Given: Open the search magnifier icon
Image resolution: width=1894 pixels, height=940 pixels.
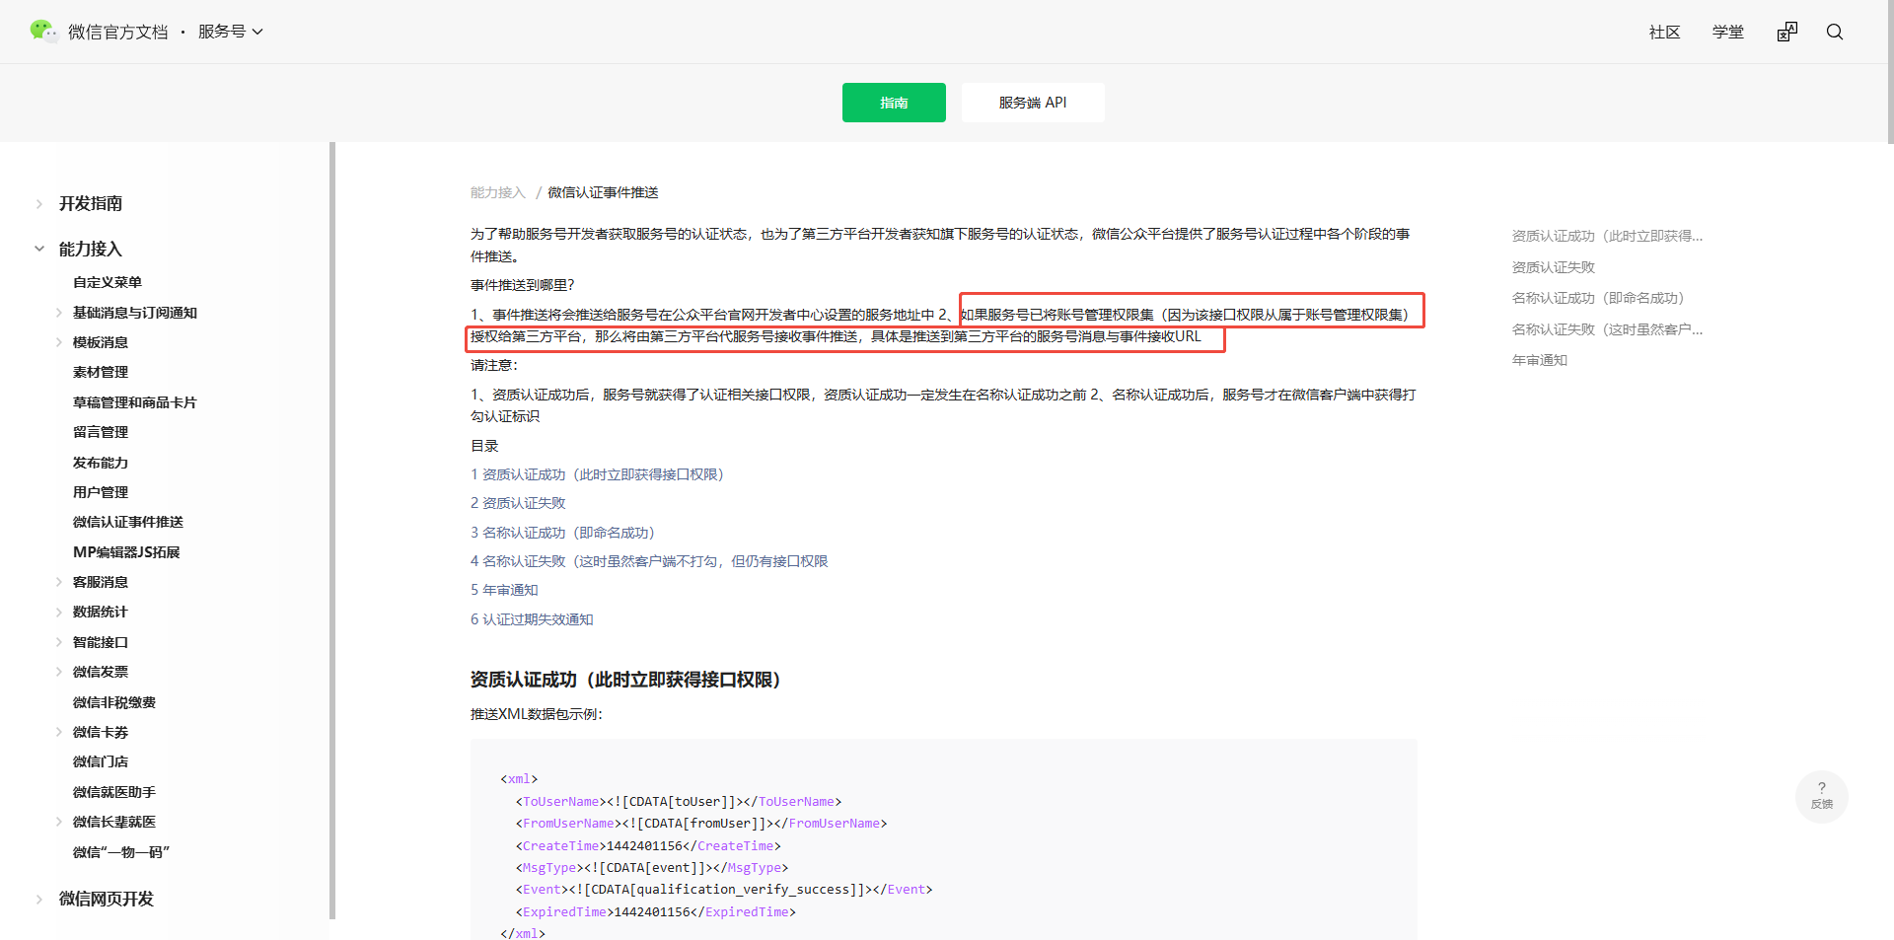Looking at the screenshot, I should click(1835, 32).
